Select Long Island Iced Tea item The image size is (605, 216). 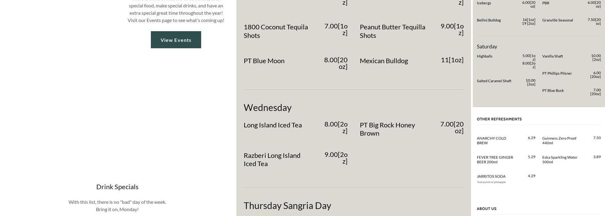[x=273, y=125]
